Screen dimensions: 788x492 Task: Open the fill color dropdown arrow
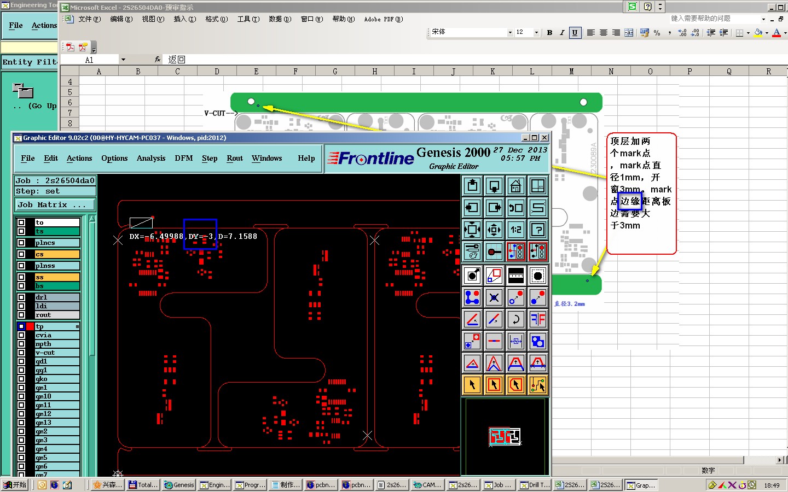coord(767,33)
